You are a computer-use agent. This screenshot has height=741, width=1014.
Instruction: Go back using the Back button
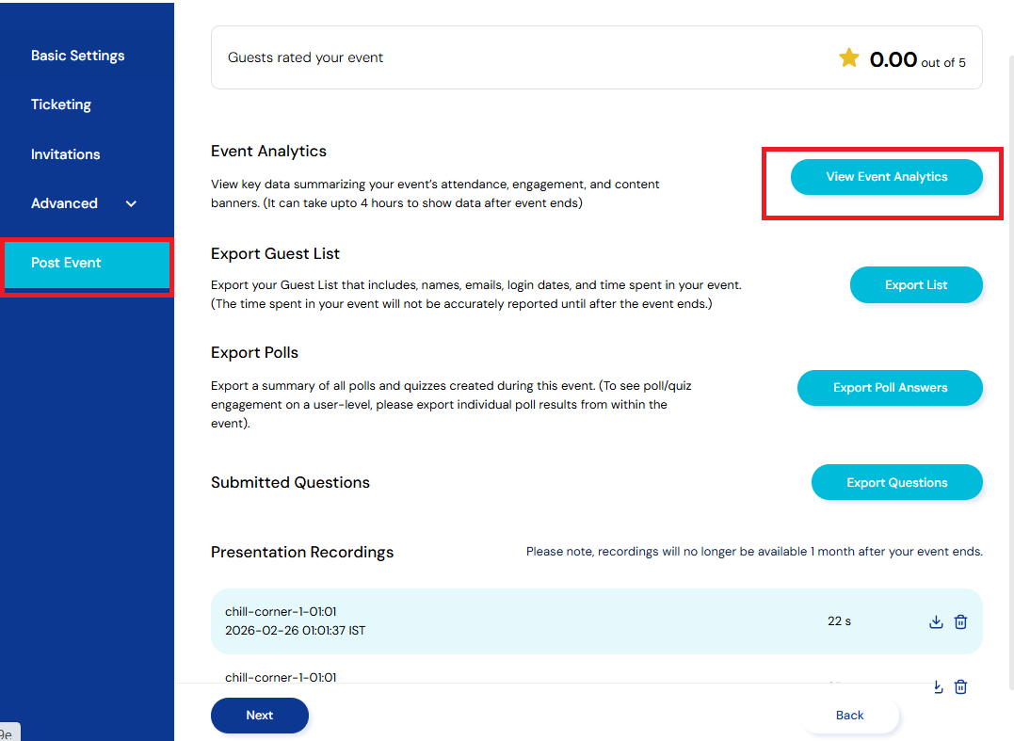[849, 716]
